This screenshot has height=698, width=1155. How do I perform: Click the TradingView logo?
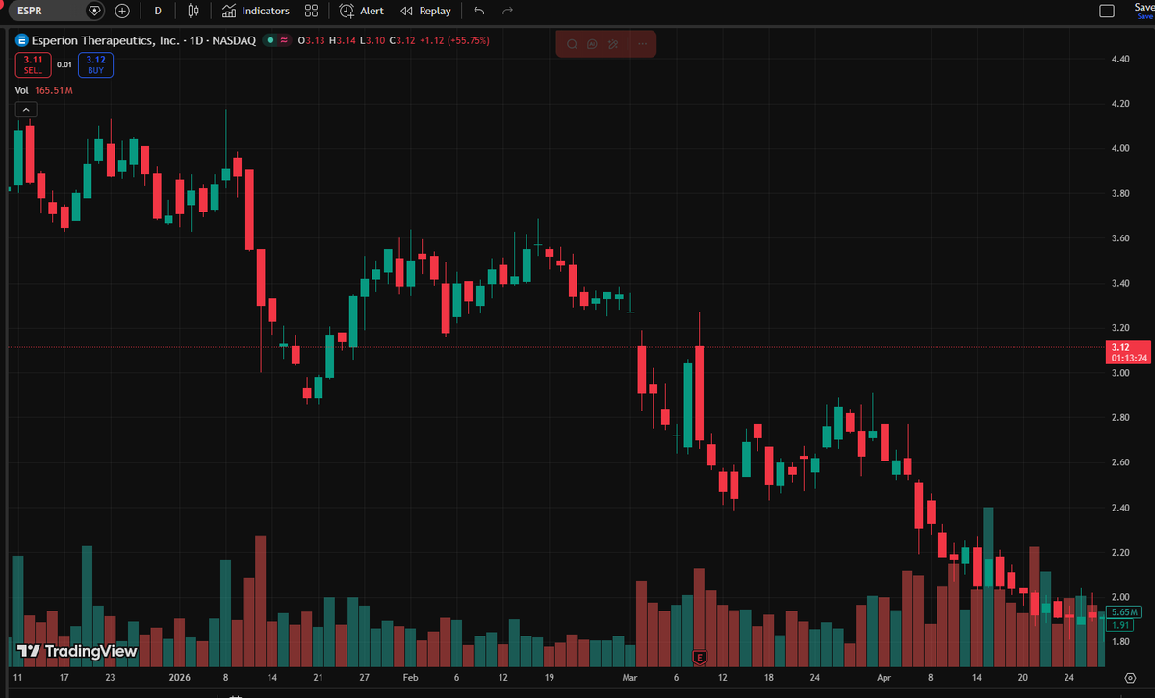click(x=77, y=651)
